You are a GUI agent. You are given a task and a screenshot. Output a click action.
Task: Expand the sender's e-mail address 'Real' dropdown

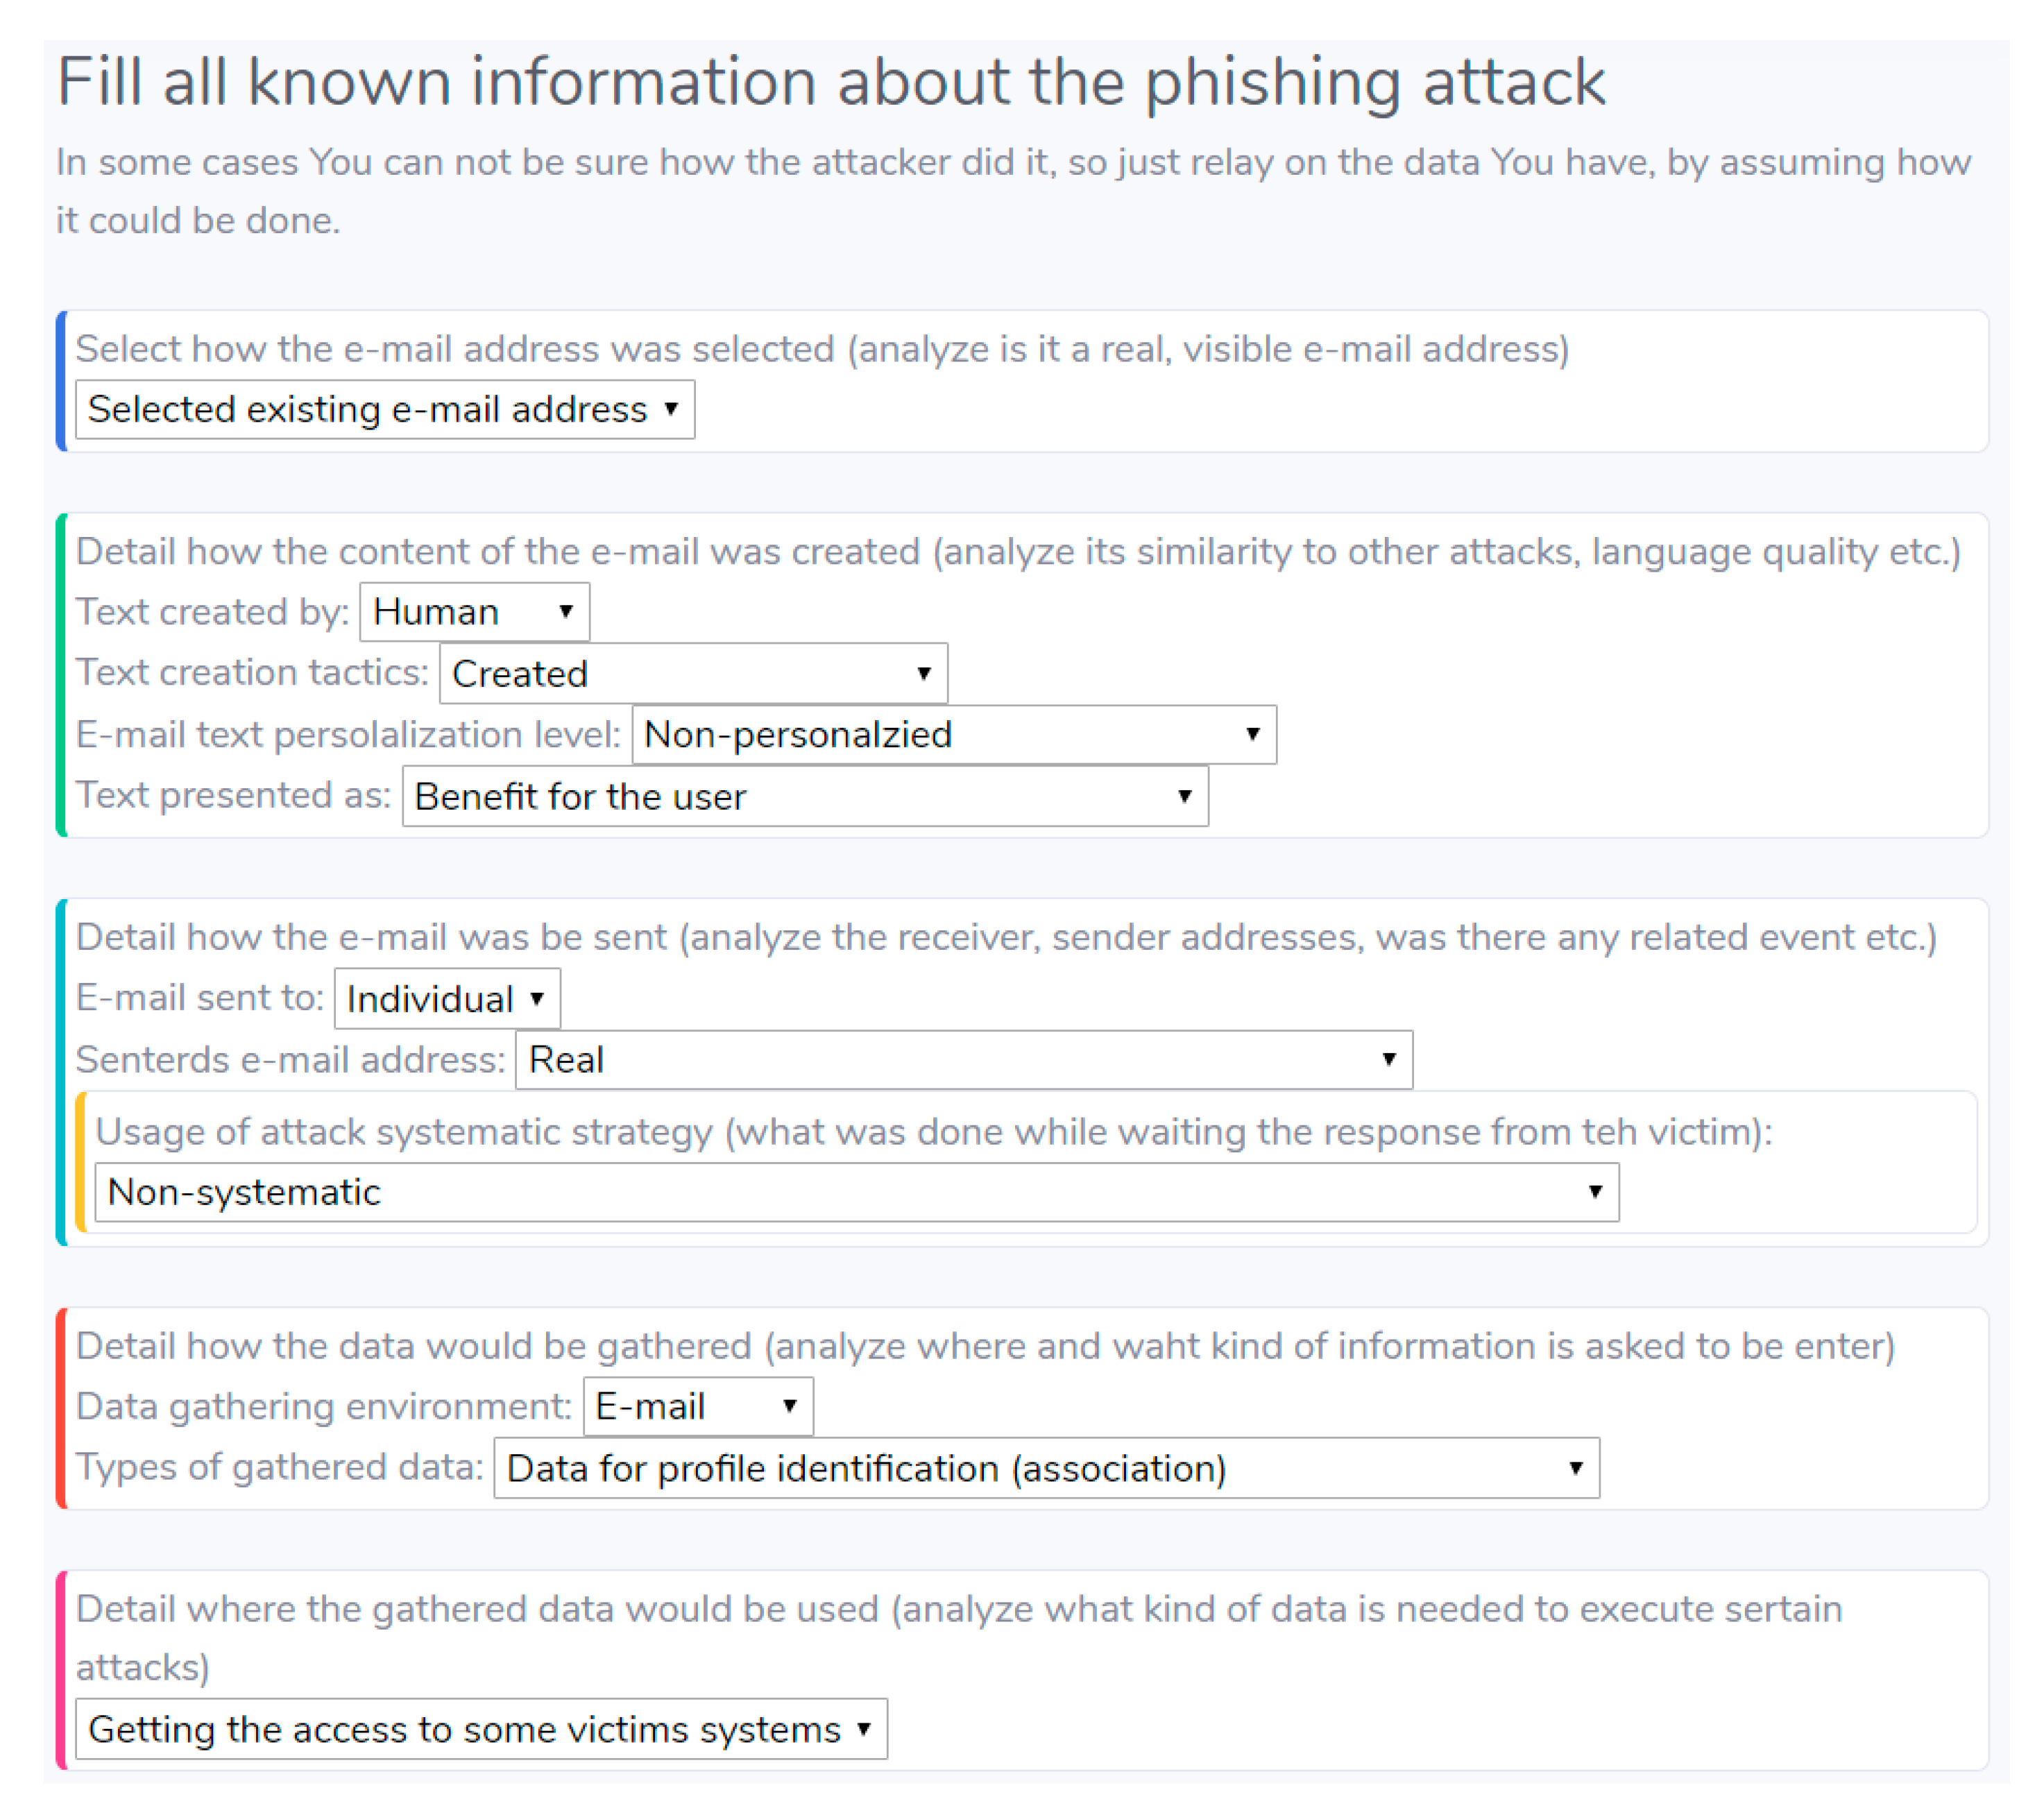(963, 1059)
